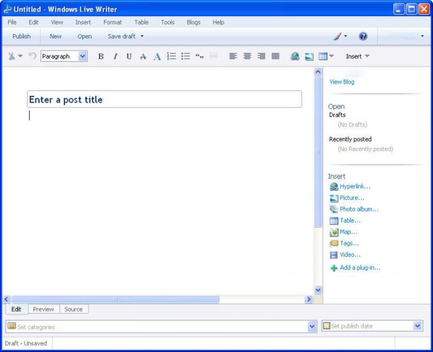
Task: Click toolbar Insert Hyperlink globe icon
Action: 295,56
